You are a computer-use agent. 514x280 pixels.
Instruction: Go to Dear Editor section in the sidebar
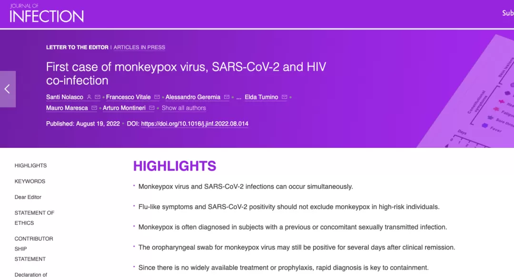28,197
